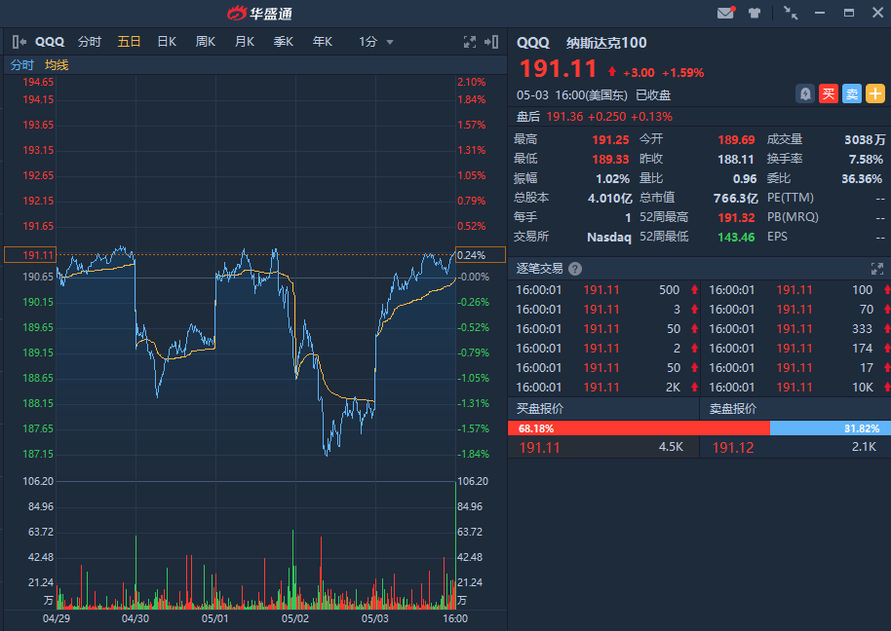Click the bid price 191.11 row
Image resolution: width=891 pixels, height=631 pixels.
[602, 447]
